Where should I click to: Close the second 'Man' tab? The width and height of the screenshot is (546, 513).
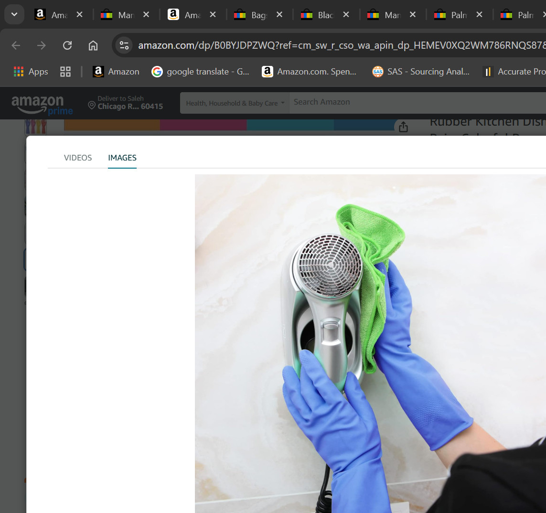413,15
